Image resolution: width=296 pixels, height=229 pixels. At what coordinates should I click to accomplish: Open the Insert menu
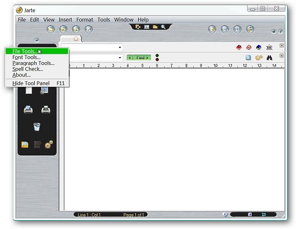[65, 19]
